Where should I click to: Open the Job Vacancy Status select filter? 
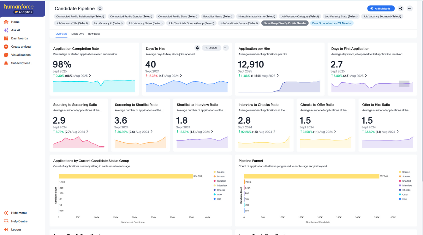click(145, 23)
